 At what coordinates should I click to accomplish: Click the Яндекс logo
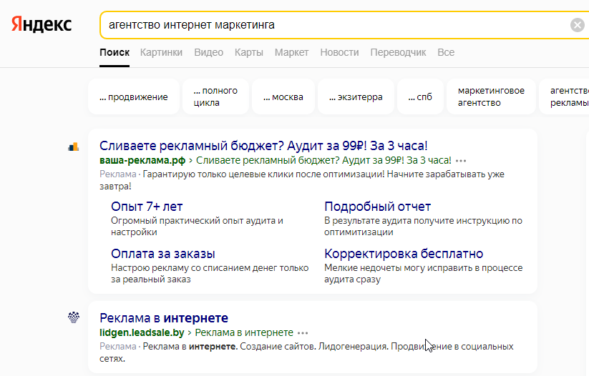coord(42,24)
